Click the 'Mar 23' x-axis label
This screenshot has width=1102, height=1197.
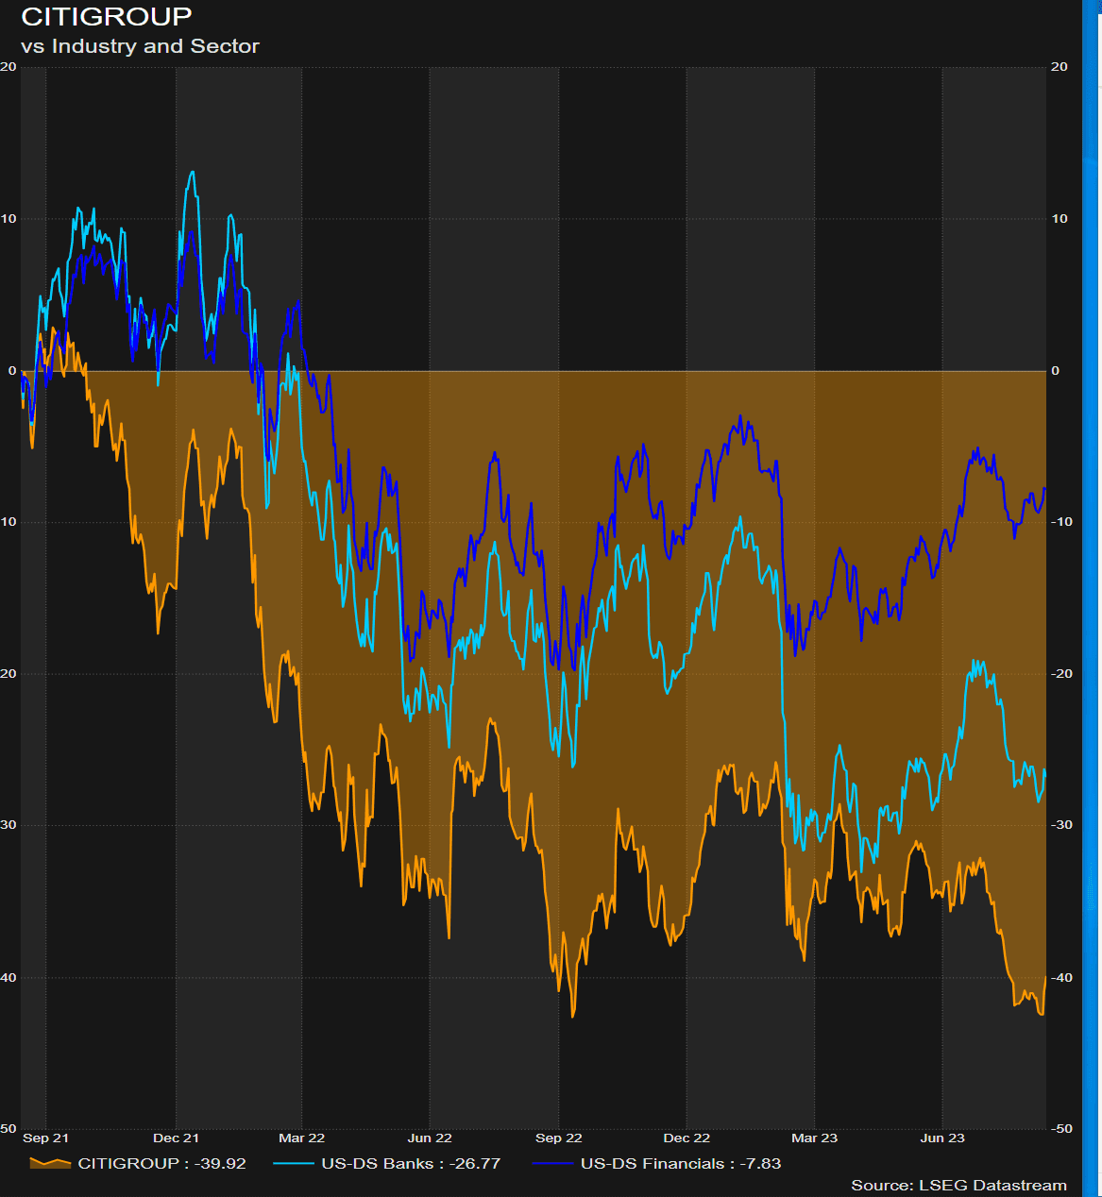pyautogui.click(x=814, y=1138)
